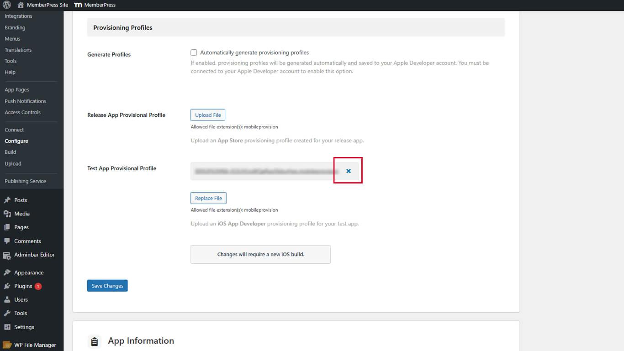624x351 pixels.
Task: Open Push Notifications in sidebar
Action: point(25,101)
